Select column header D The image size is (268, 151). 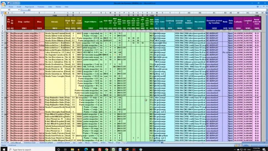tap(24, 13)
